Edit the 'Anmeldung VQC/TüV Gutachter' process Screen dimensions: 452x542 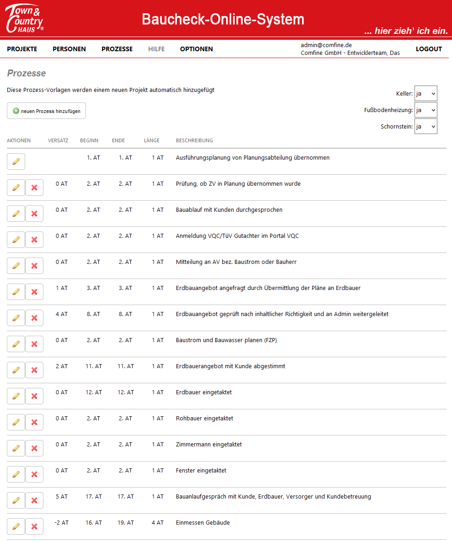[16, 240]
